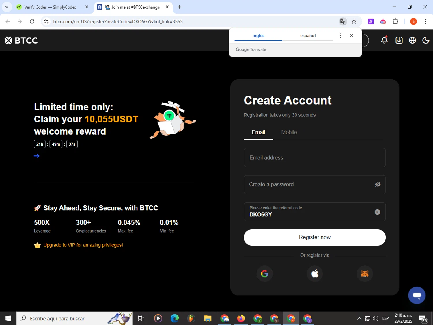Select inglés in the translate popup

[x=258, y=36]
